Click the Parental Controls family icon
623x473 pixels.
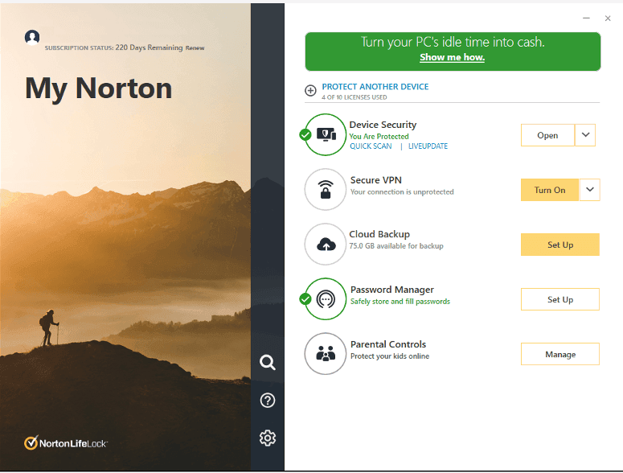[326, 354]
